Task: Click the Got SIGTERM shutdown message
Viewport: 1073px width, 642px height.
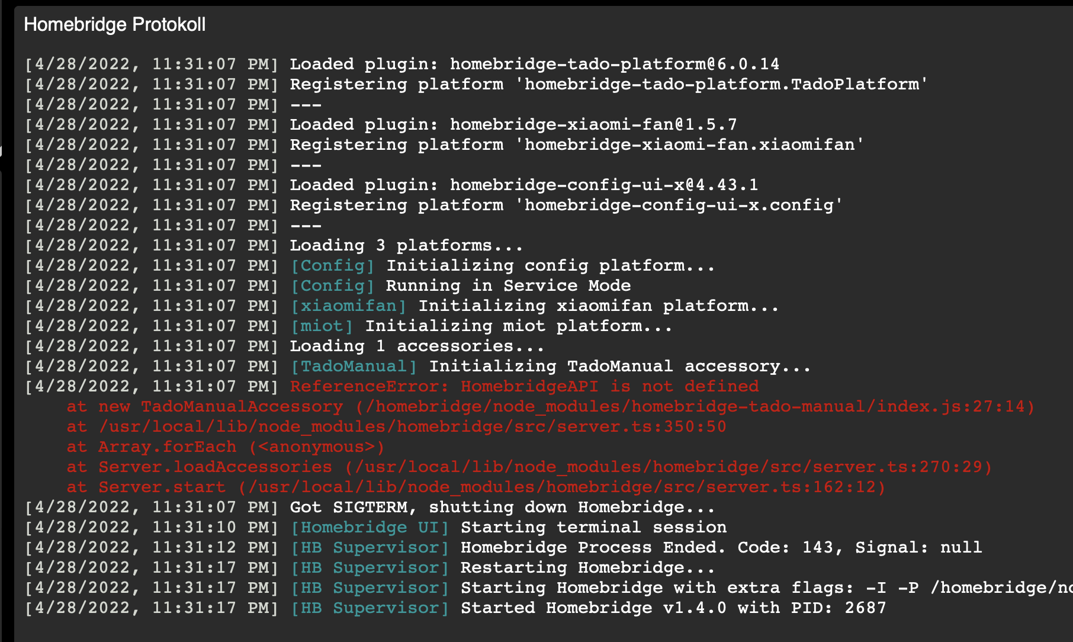Action: click(502, 507)
